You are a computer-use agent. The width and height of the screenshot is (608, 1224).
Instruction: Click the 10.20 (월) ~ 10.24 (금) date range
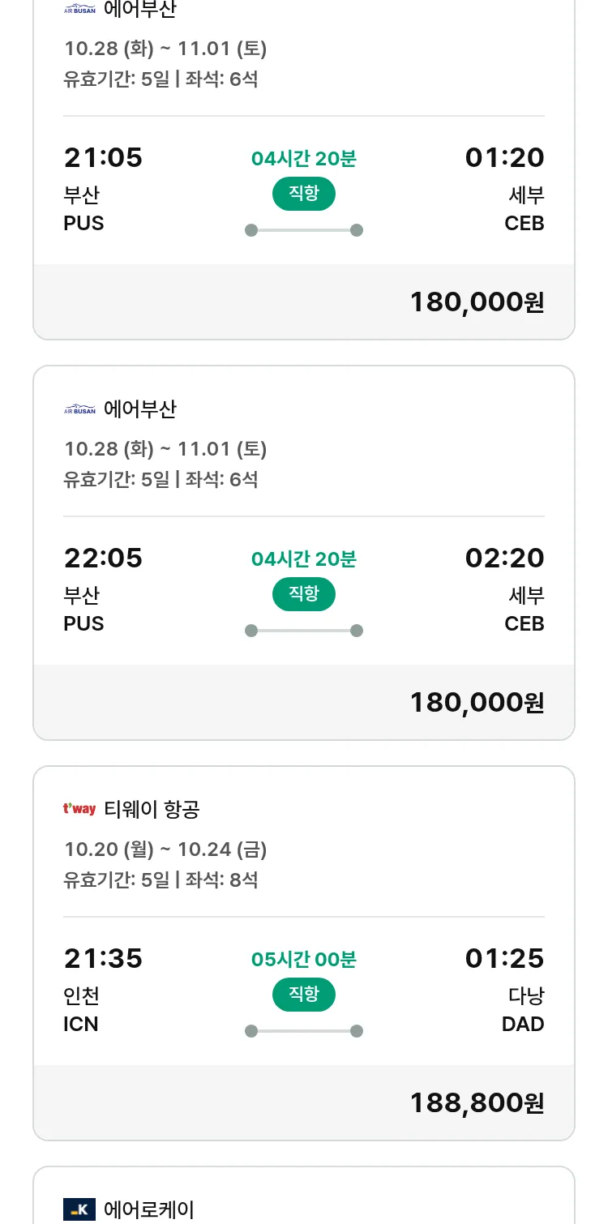coord(165,850)
